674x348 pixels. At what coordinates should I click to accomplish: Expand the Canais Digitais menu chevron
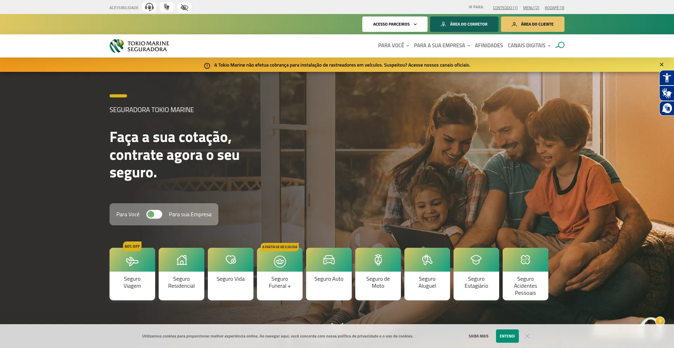pos(549,46)
